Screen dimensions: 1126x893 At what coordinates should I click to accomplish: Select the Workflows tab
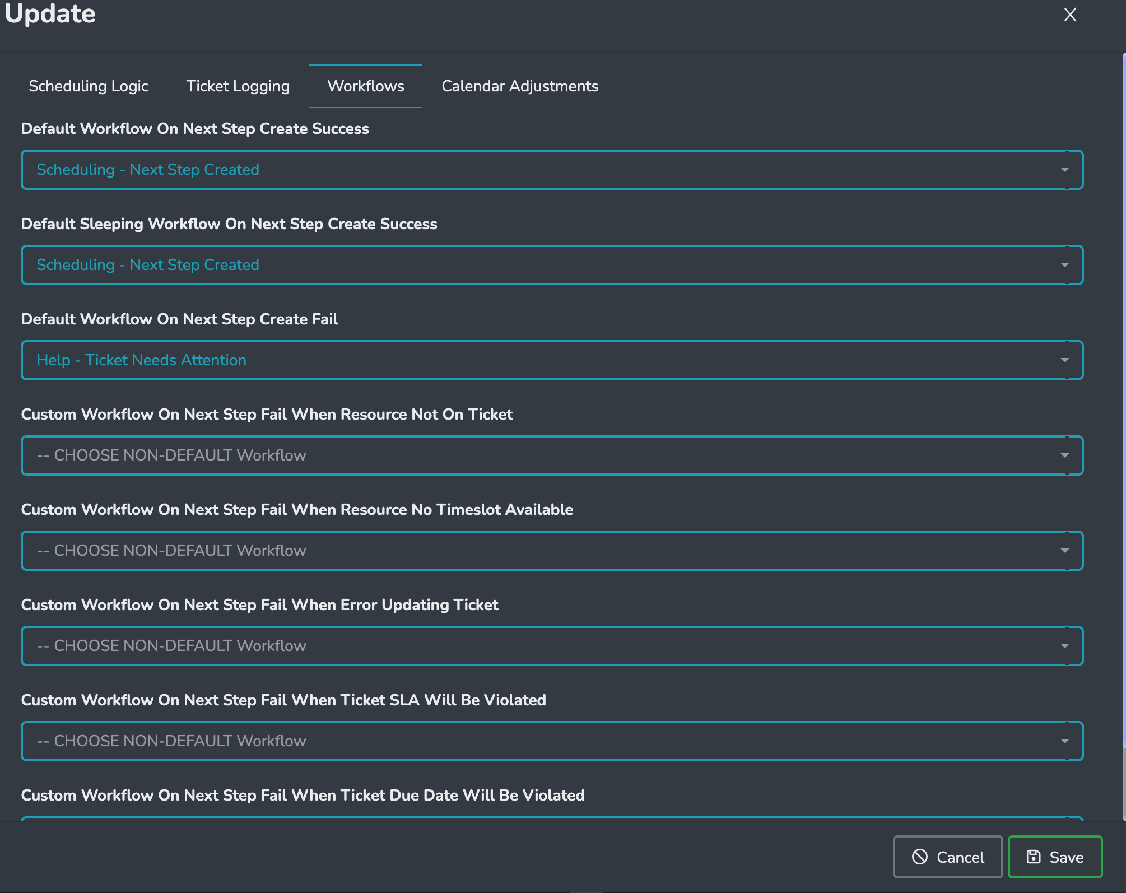366,86
